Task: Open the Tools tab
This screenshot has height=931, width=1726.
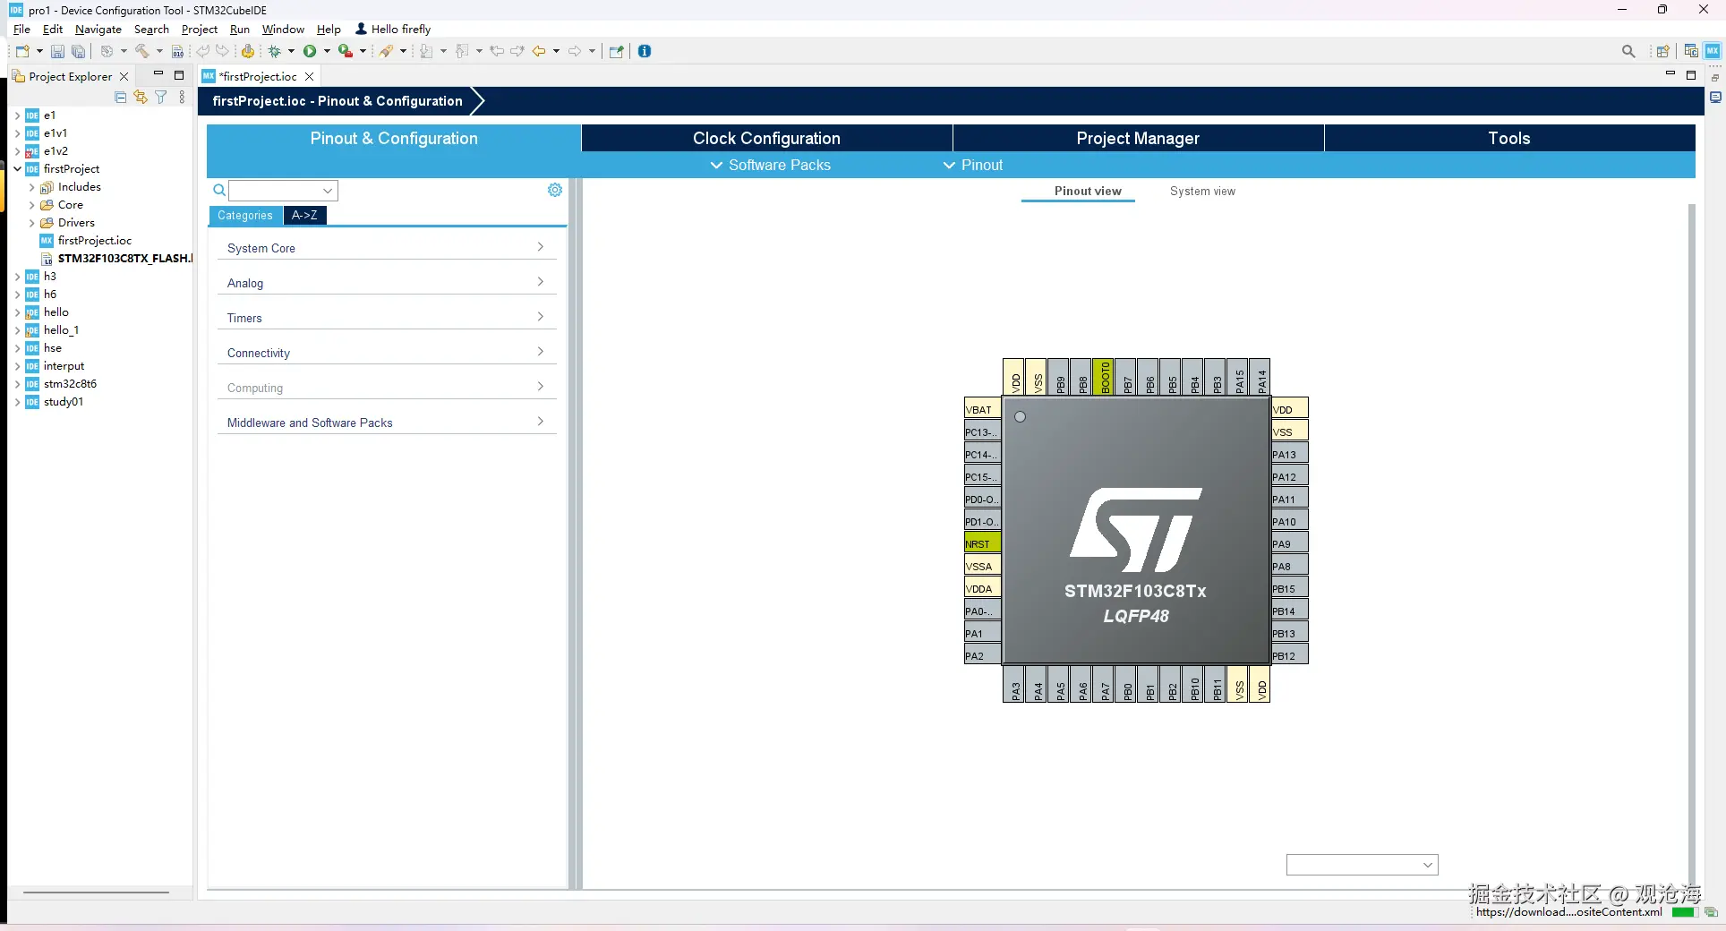Action: tap(1509, 138)
